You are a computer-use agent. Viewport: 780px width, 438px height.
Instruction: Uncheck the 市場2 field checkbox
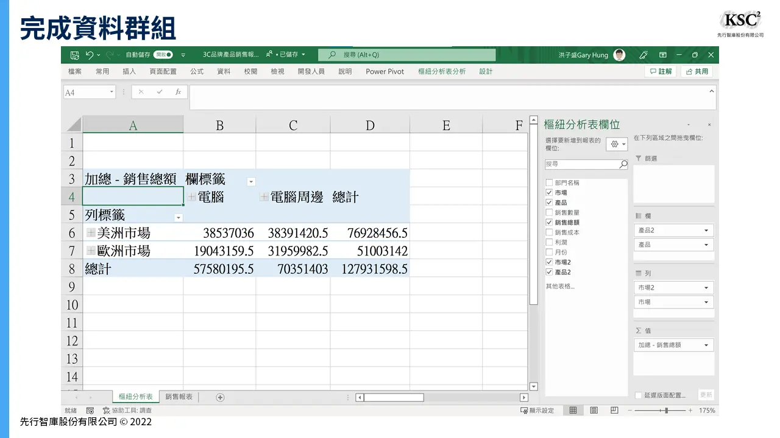[x=549, y=262]
